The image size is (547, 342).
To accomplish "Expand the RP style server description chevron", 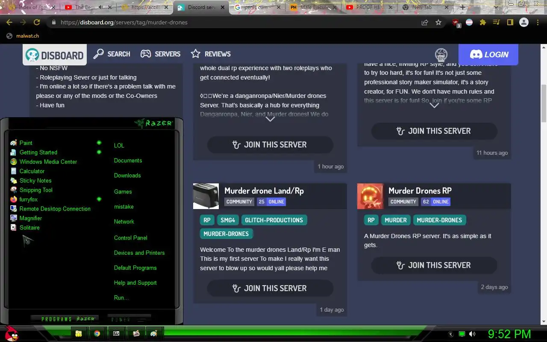I will pos(434,105).
